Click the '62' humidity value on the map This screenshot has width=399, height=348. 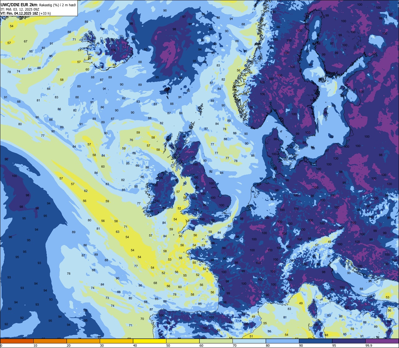86,191
